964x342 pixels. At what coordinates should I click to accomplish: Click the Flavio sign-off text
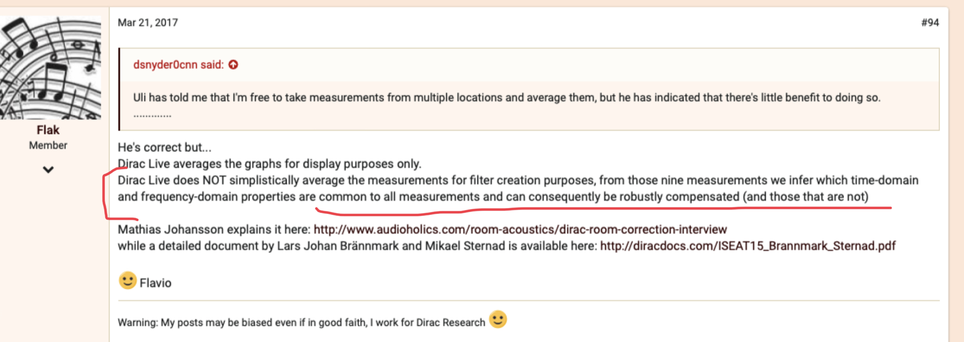click(x=155, y=283)
